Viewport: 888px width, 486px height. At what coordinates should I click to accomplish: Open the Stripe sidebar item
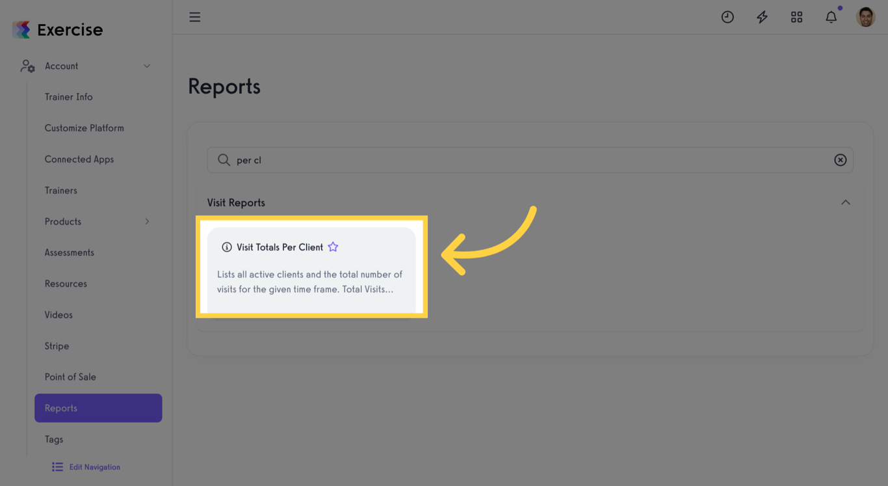pos(57,345)
